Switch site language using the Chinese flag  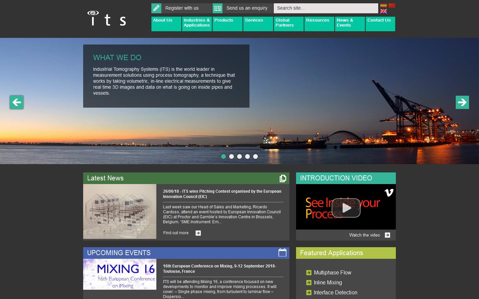(392, 5)
